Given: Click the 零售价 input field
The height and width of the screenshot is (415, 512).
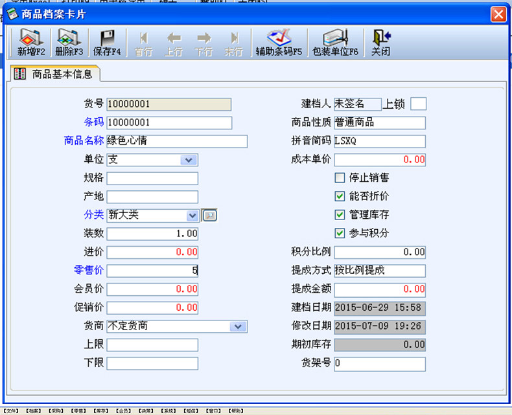Looking at the screenshot, I should 152,271.
